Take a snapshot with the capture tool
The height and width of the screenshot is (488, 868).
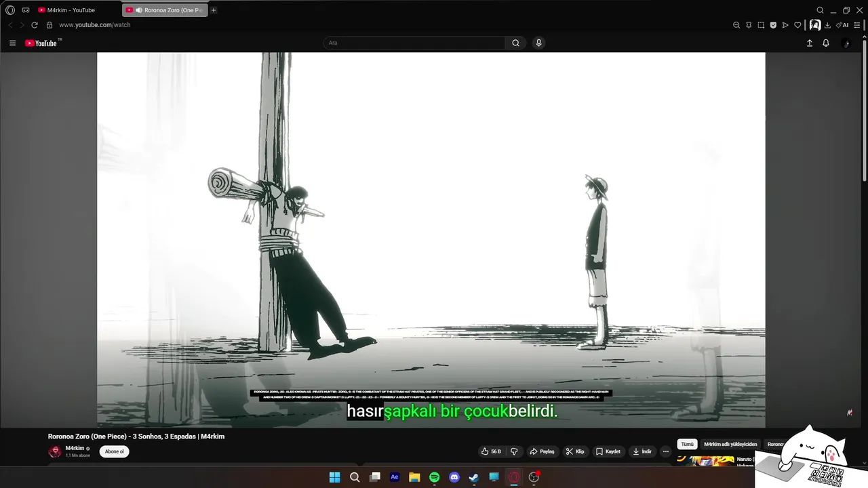tap(761, 25)
